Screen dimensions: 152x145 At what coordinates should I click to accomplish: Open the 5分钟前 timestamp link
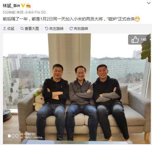click(9, 12)
